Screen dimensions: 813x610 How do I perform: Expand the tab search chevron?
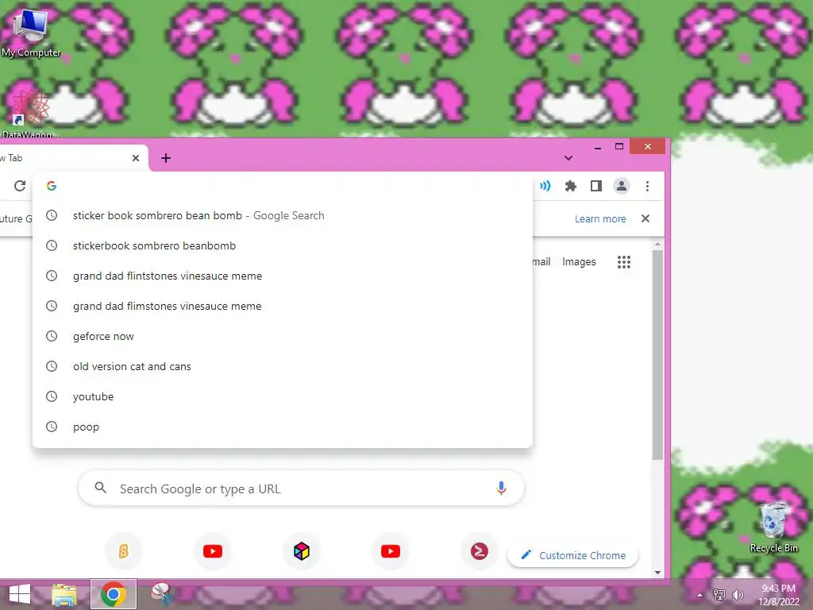(568, 158)
